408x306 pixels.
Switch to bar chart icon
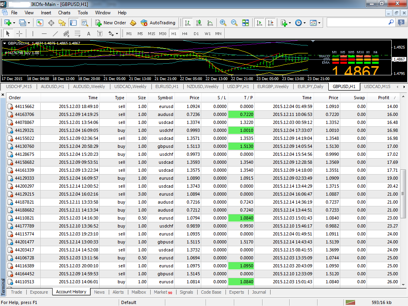tap(188, 23)
